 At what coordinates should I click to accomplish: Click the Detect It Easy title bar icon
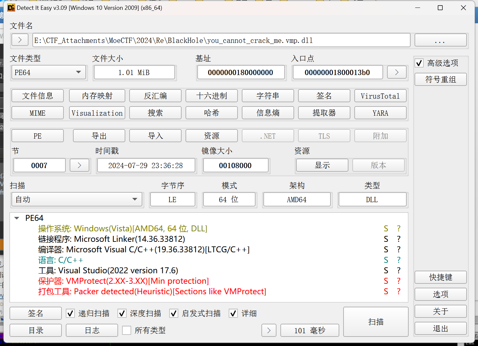point(11,7)
